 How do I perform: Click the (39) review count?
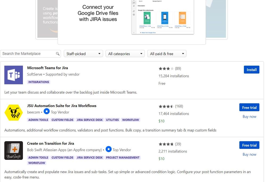coord(178,144)
